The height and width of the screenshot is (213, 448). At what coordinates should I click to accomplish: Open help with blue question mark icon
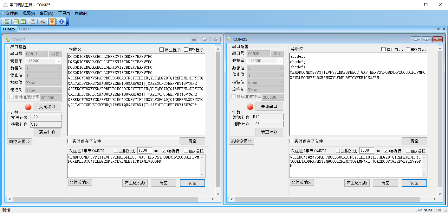tap(61, 22)
